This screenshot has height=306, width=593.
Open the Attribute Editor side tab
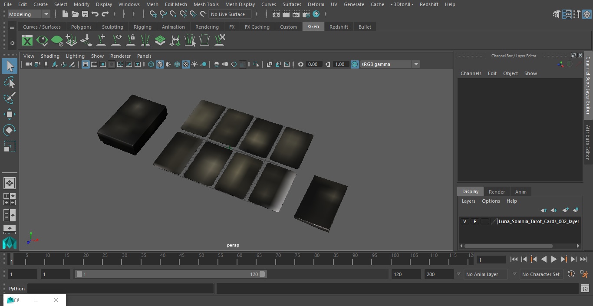point(588,142)
